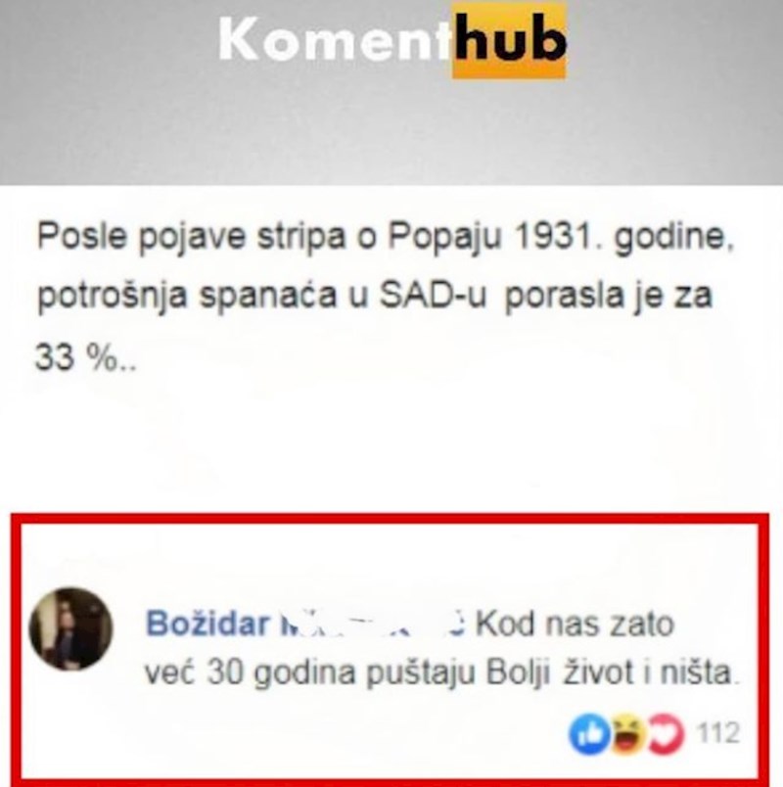
Task: Click the "33 %.." text line
Action: 85,358
